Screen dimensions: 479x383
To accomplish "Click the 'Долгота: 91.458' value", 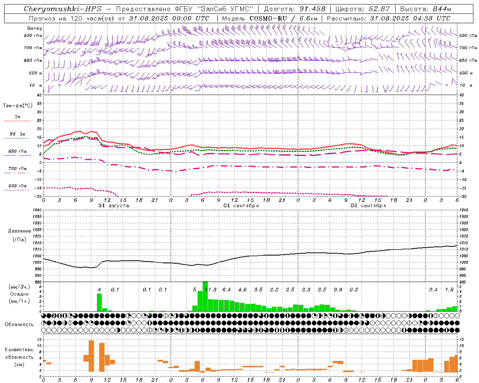I will point(295,9).
